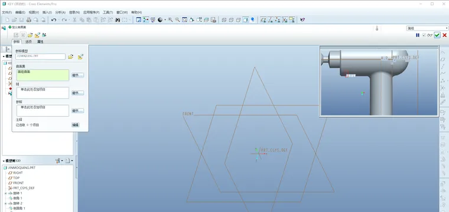Accept with the green checkmark button

point(437,35)
